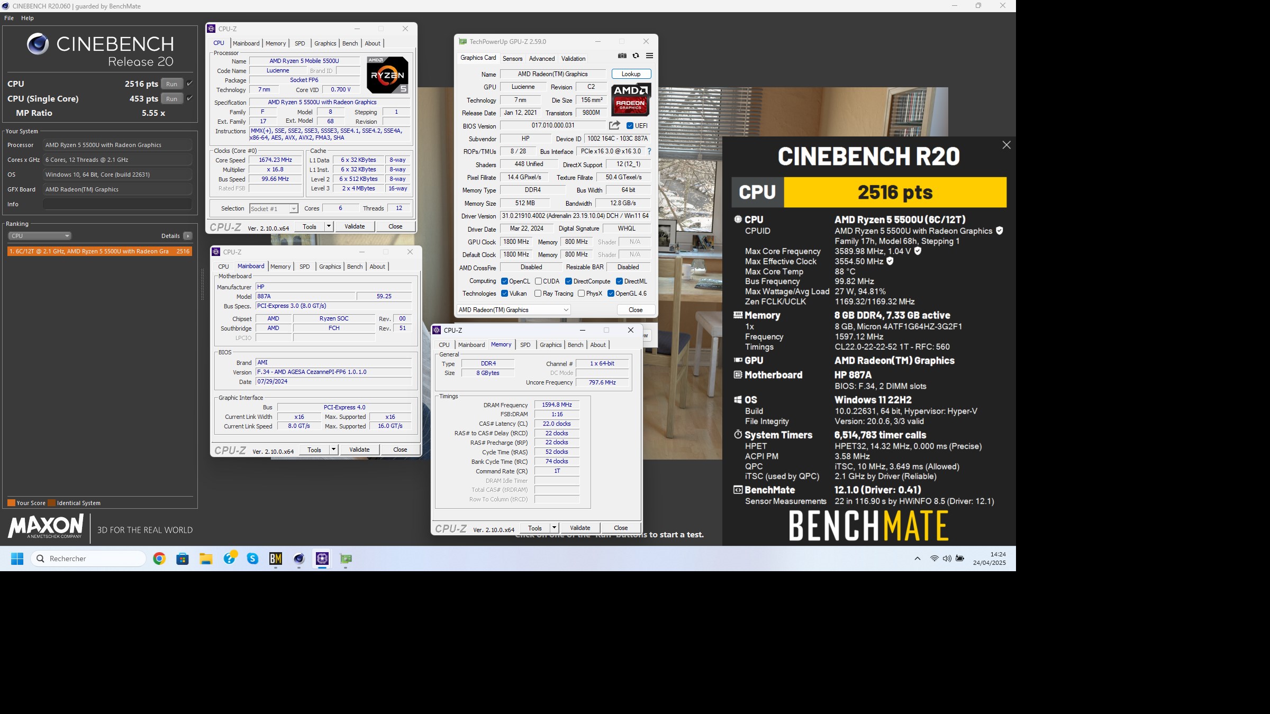Click the Details arrow icon in Ranking

pos(188,236)
